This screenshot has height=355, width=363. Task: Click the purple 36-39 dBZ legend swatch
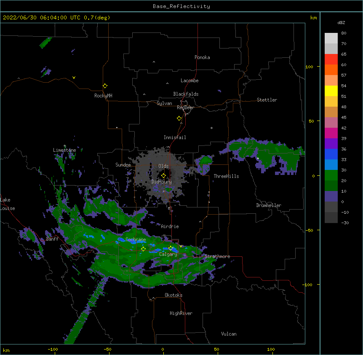(x=331, y=143)
